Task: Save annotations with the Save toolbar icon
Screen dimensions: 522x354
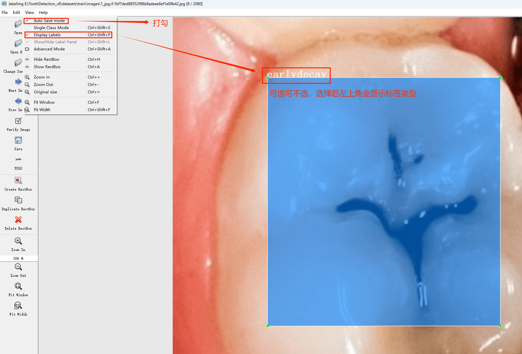Action: pyautogui.click(x=18, y=140)
